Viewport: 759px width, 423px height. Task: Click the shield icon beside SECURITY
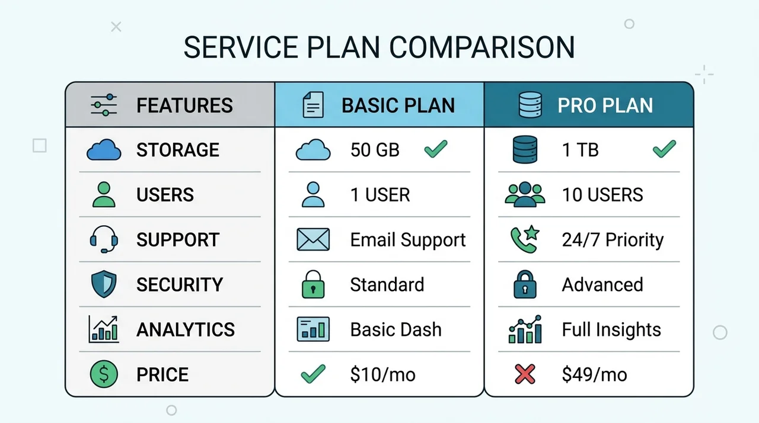(x=104, y=284)
